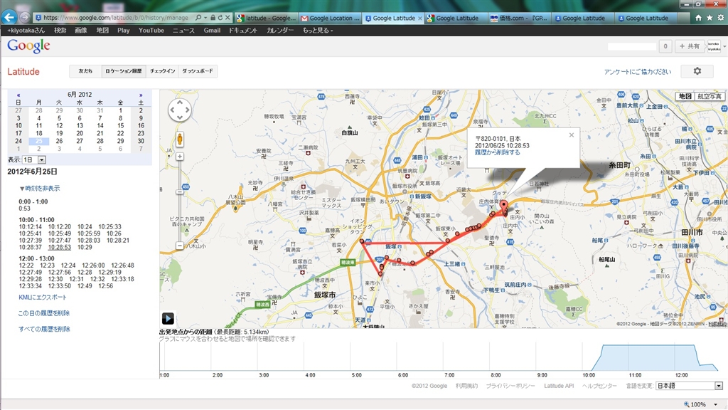The height and width of the screenshot is (410, 728).
Task: Play the location history animation
Action: click(x=168, y=318)
